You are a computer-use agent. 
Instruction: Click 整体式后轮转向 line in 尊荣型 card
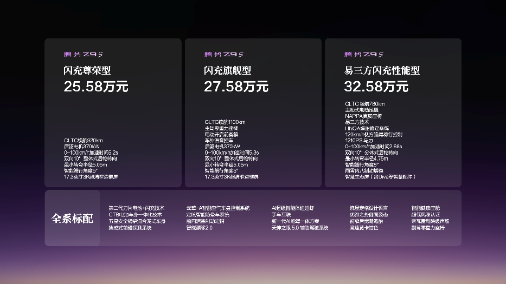click(x=91, y=158)
